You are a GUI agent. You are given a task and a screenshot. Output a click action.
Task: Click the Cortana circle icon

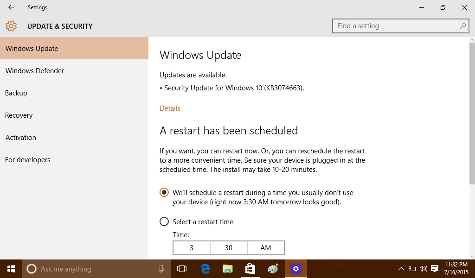pyautogui.click(x=32, y=269)
